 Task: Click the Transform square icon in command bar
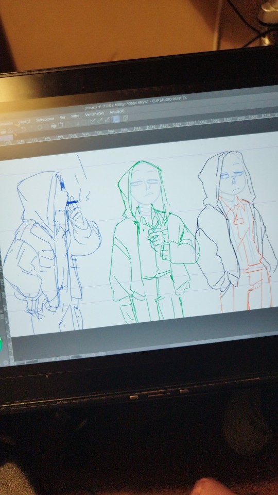pos(61,125)
